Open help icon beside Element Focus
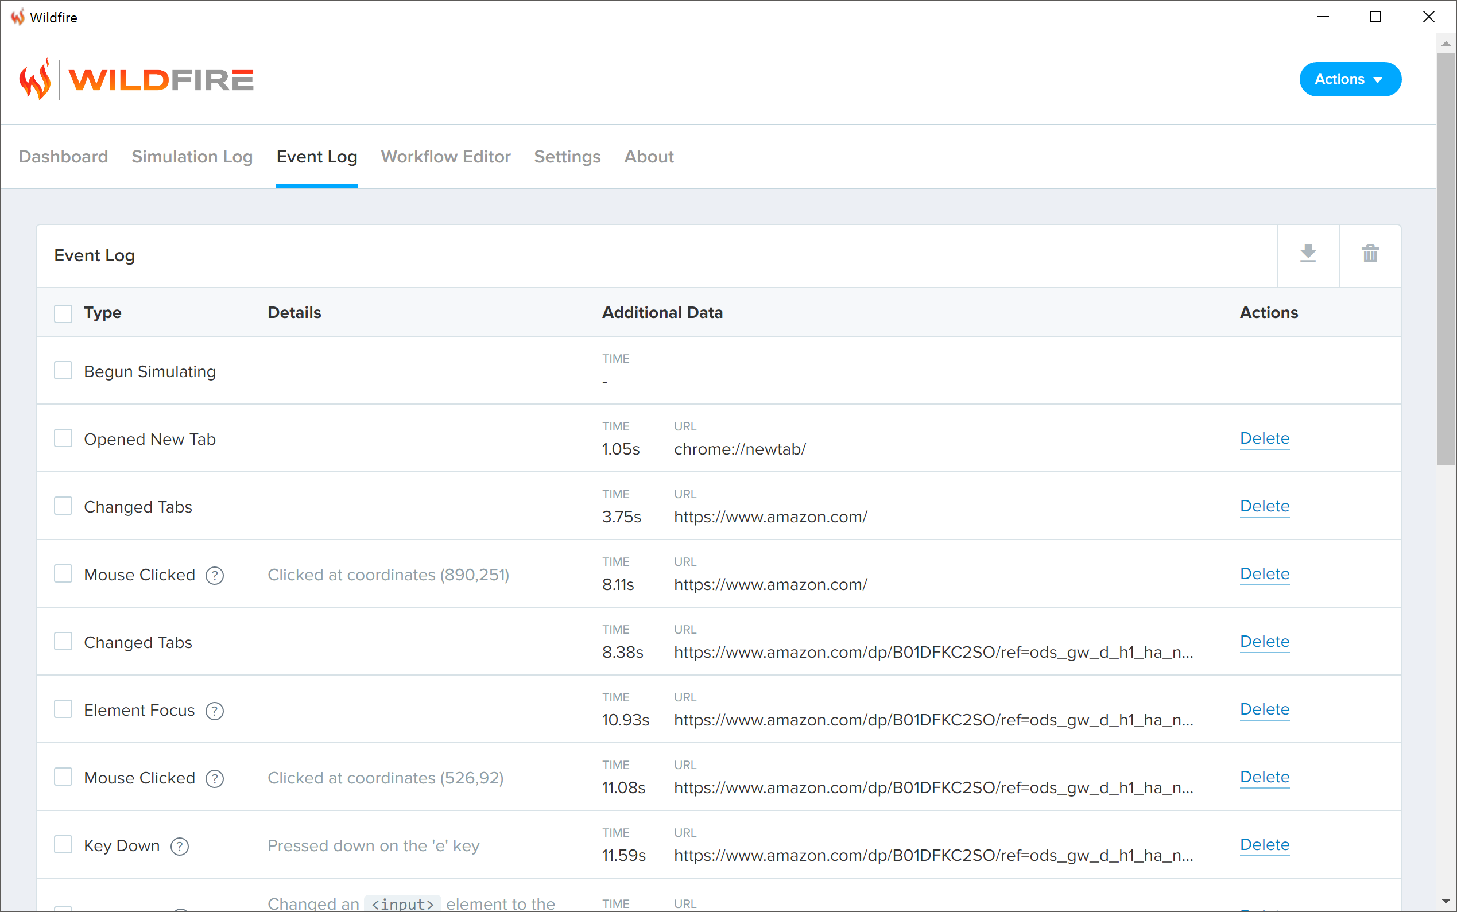The height and width of the screenshot is (912, 1457). [x=214, y=711]
